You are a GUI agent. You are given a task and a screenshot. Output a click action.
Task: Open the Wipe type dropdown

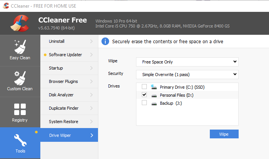(187, 62)
